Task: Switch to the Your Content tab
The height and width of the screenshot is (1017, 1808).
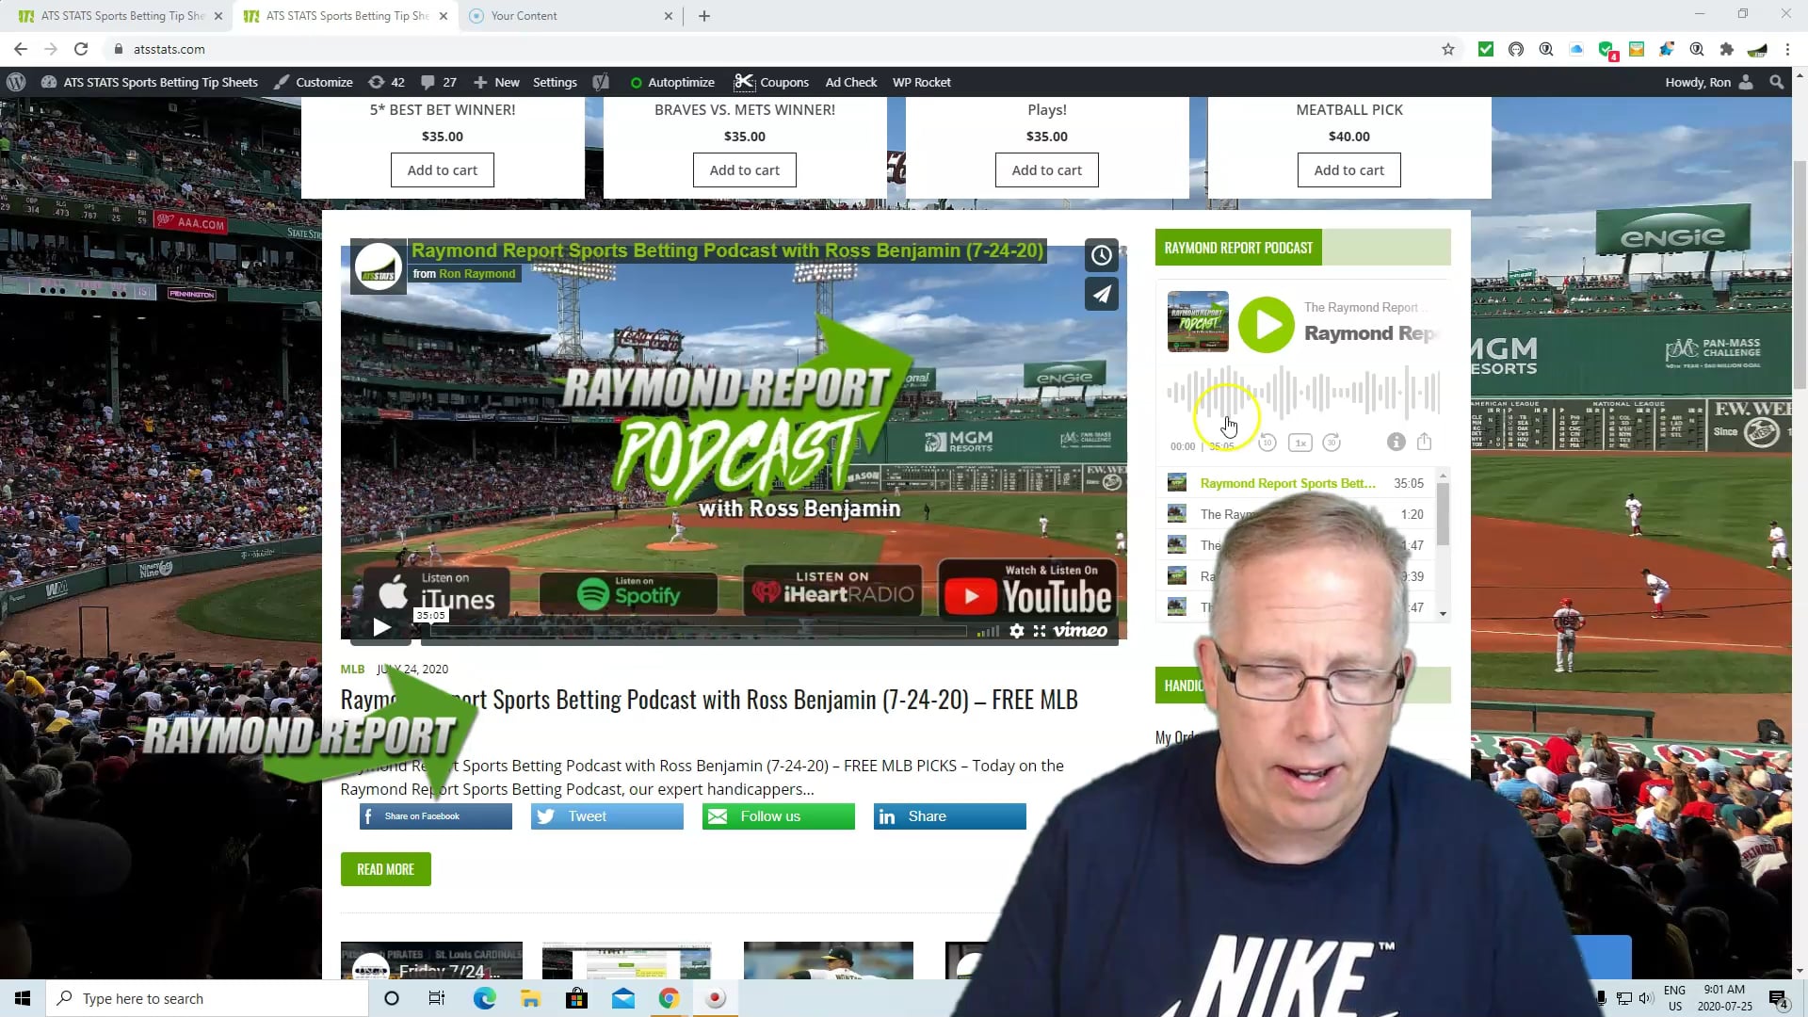Action: coord(571,16)
